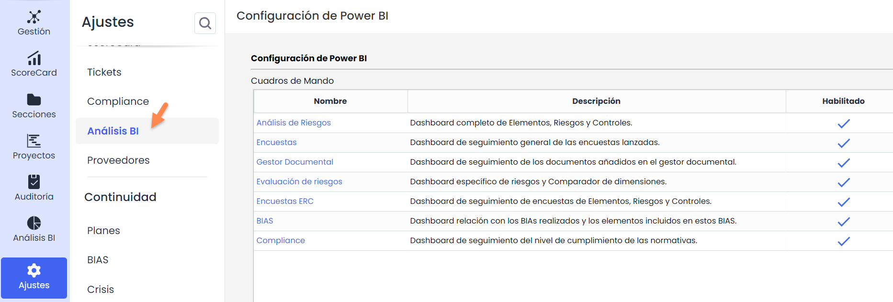This screenshot has height=302, width=893.
Task: Toggle the Habilitado check for Gestor Documental
Action: pyautogui.click(x=844, y=163)
